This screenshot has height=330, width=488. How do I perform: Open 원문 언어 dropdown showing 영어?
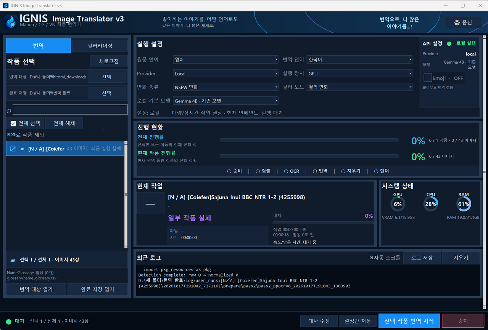click(225, 60)
